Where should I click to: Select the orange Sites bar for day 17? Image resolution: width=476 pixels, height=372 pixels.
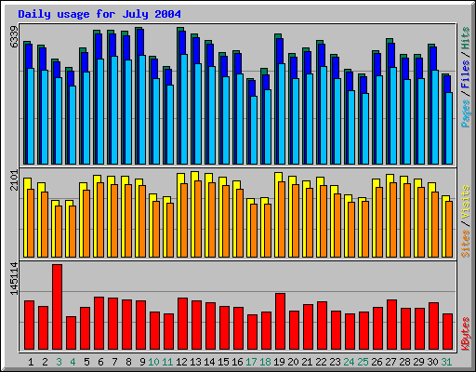254,231
